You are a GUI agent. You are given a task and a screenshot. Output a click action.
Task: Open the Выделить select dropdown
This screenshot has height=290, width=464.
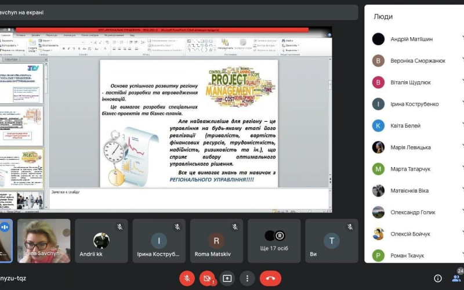(290, 50)
